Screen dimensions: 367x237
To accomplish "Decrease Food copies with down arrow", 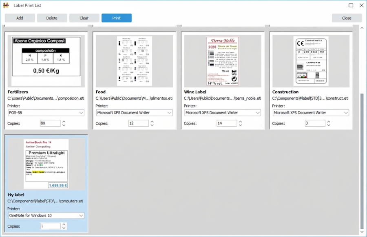I will click(x=152, y=125).
